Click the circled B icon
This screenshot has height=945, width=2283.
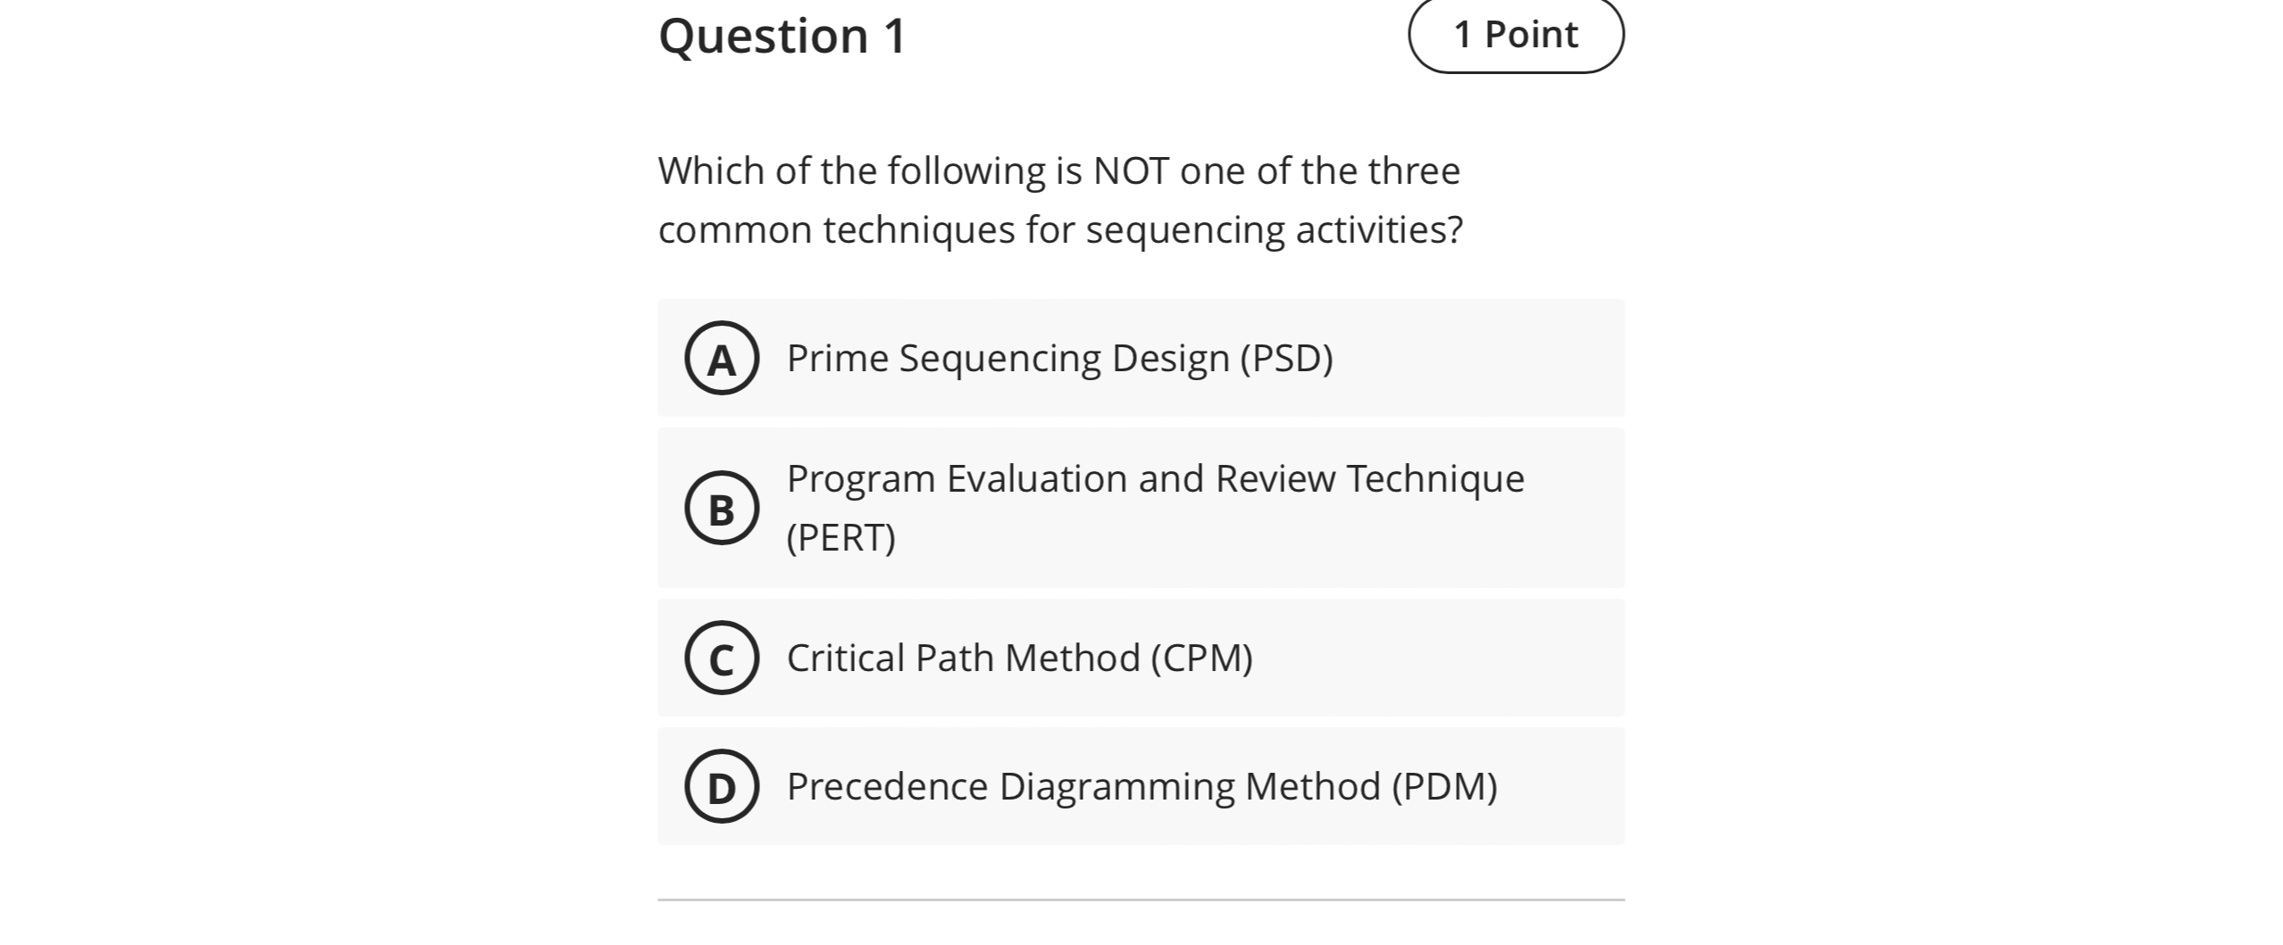tap(722, 507)
